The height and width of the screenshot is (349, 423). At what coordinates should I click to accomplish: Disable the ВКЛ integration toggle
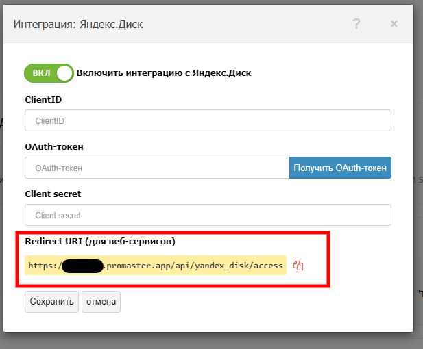coord(48,73)
